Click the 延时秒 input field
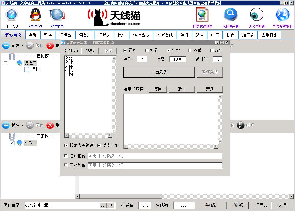295x211 pixels. click(218, 59)
